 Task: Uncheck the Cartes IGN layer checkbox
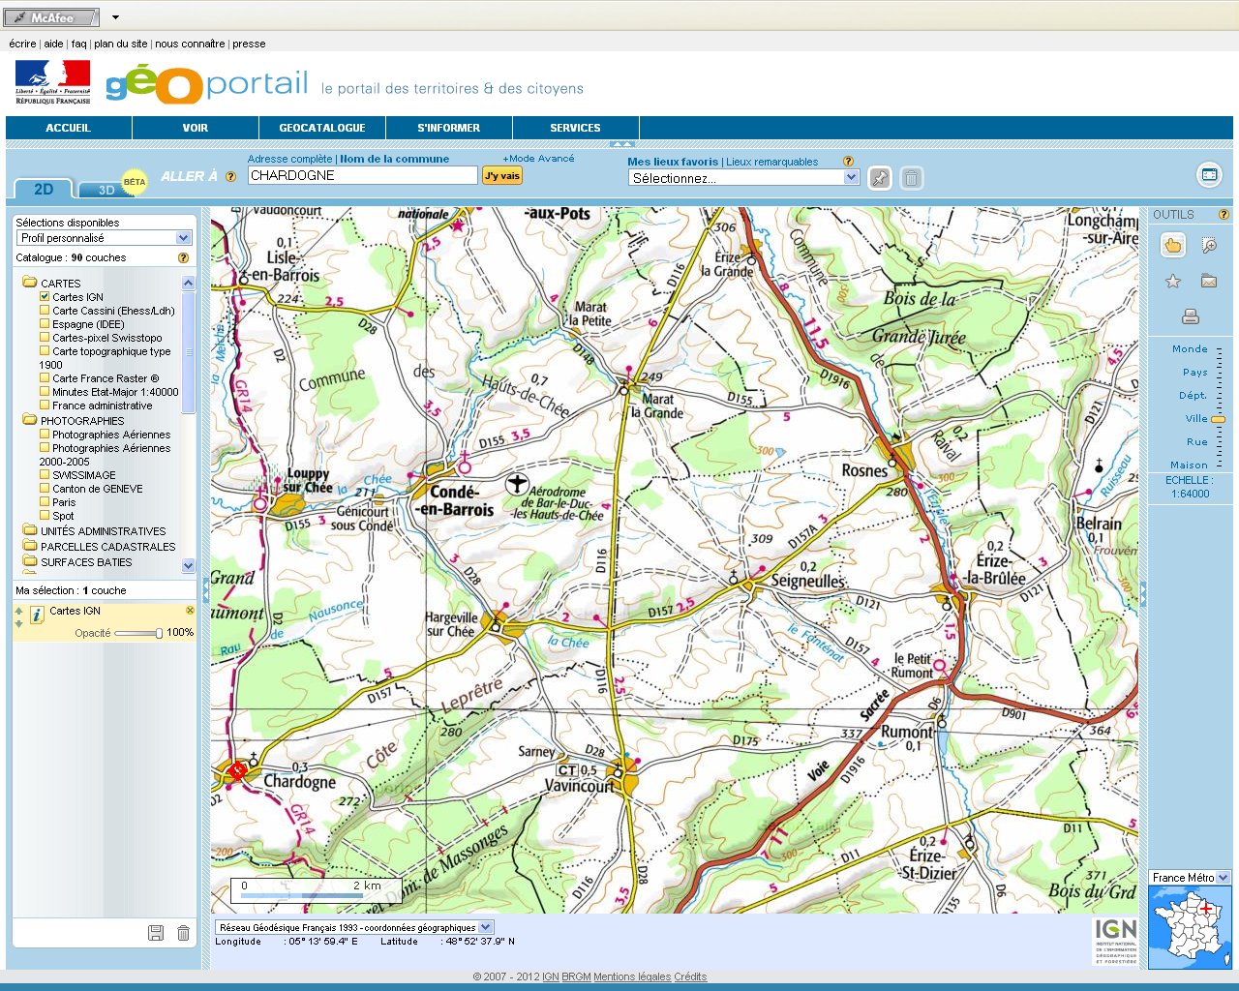point(45,297)
